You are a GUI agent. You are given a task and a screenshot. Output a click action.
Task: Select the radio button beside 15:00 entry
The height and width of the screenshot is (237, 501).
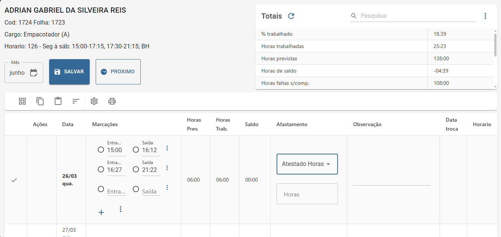(101, 150)
